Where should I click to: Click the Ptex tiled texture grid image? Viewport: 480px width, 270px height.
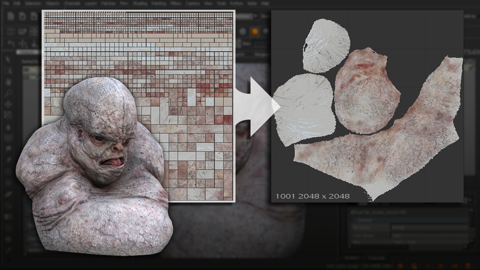(138, 106)
